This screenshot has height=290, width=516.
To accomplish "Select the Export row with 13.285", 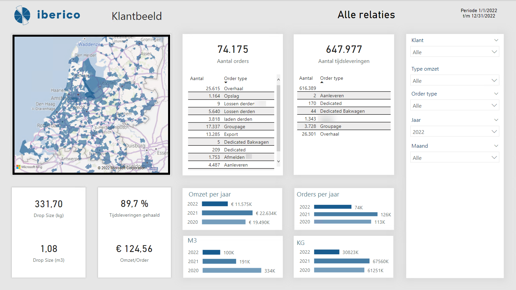I will pyautogui.click(x=231, y=134).
